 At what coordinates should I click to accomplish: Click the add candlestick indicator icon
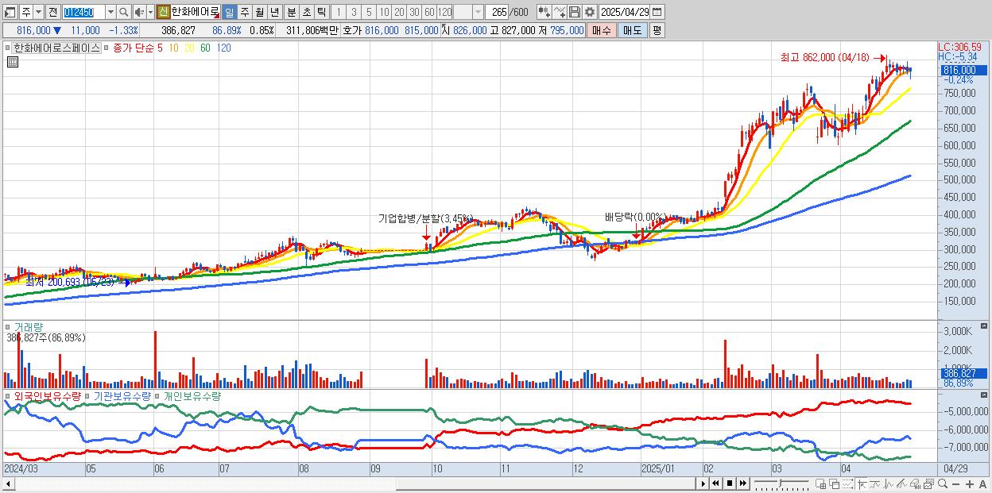(544, 12)
